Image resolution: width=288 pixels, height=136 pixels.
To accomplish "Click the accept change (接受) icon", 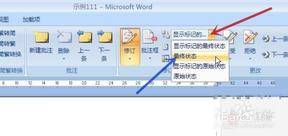I will [231, 37].
